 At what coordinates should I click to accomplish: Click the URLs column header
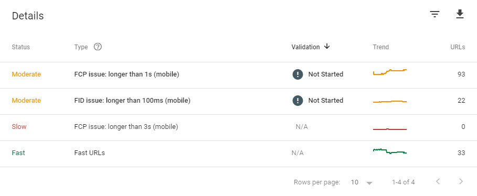coord(458,47)
